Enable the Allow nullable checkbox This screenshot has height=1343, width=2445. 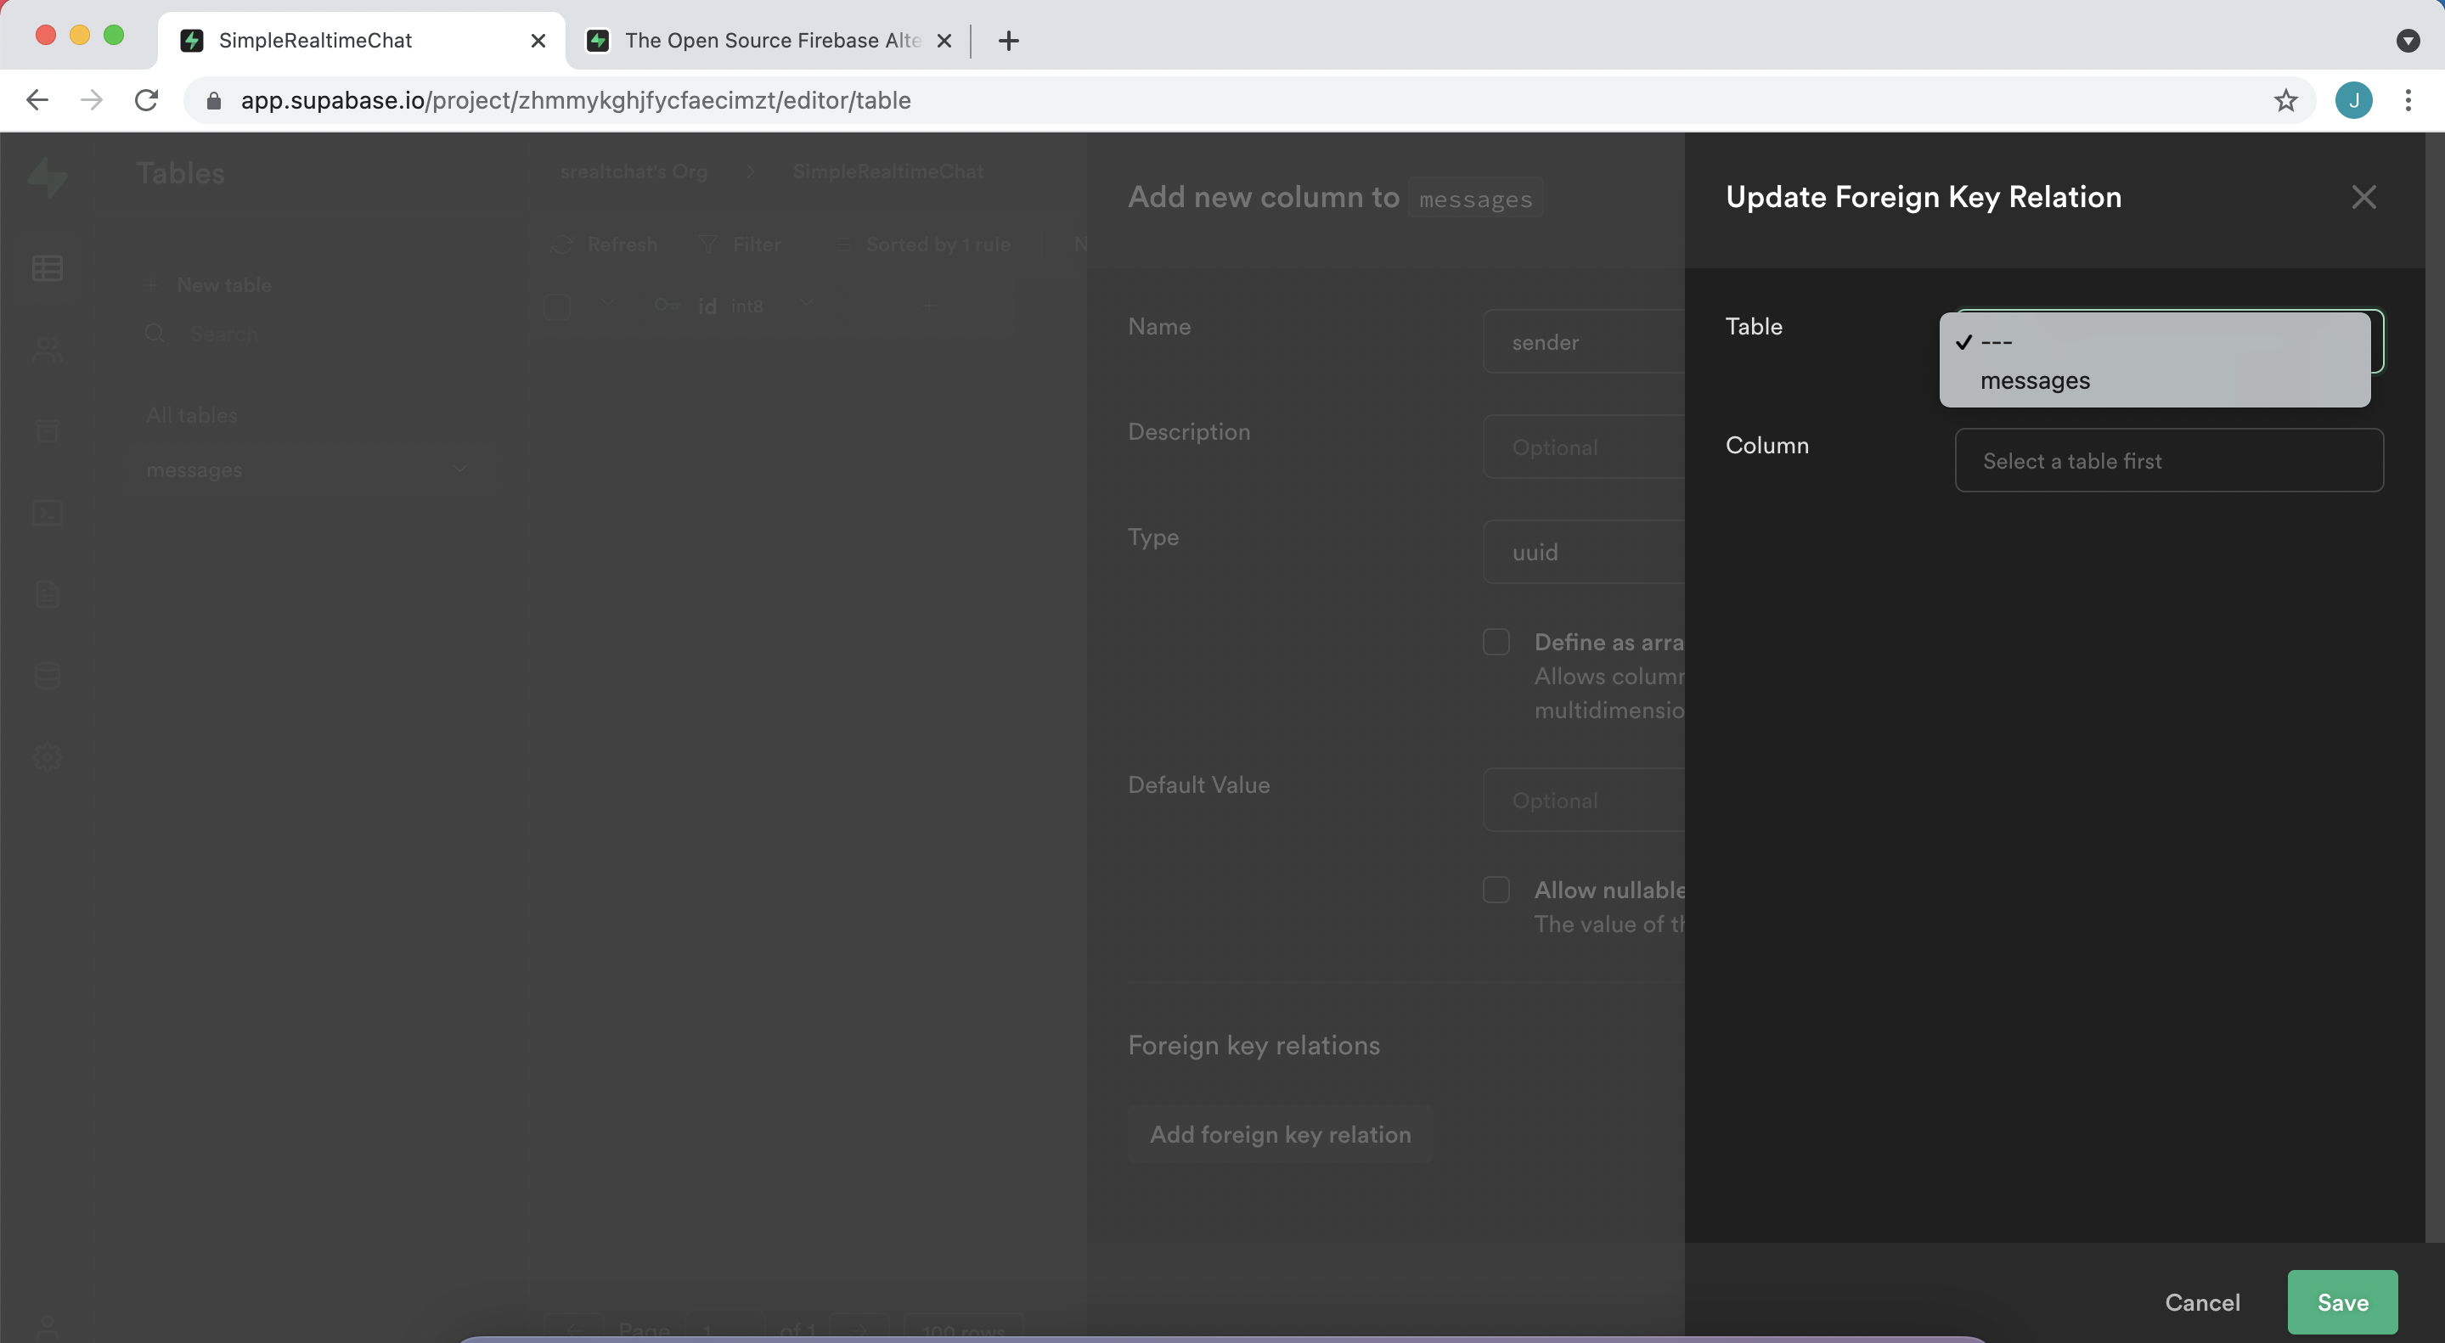point(1496,890)
